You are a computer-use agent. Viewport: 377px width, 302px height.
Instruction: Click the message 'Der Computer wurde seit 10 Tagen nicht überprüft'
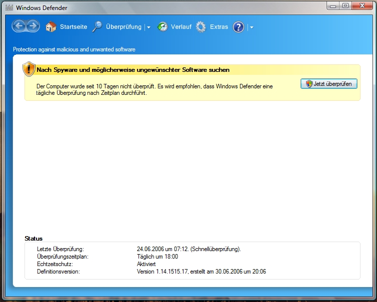[x=95, y=86]
